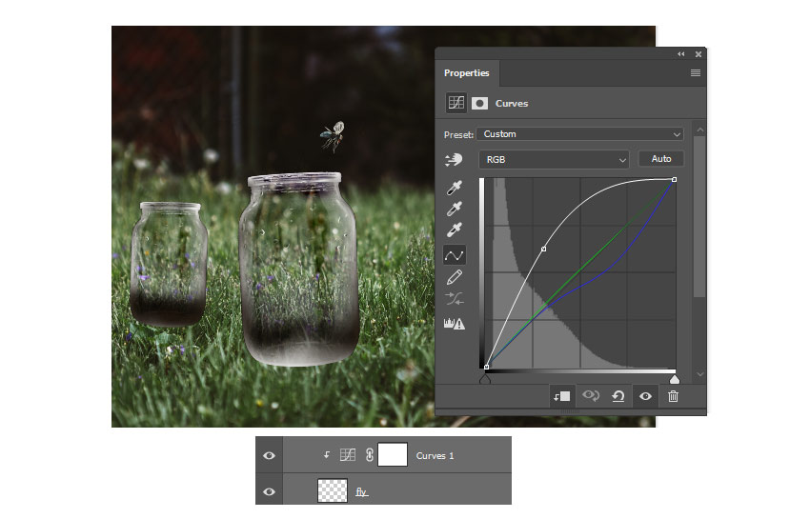Select the gray point eyedropper
This screenshot has height=519, width=810.
(x=455, y=209)
